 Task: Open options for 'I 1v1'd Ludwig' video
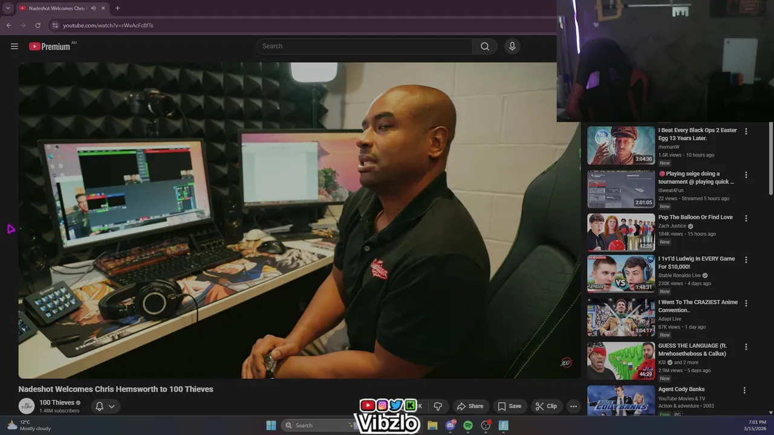746,260
